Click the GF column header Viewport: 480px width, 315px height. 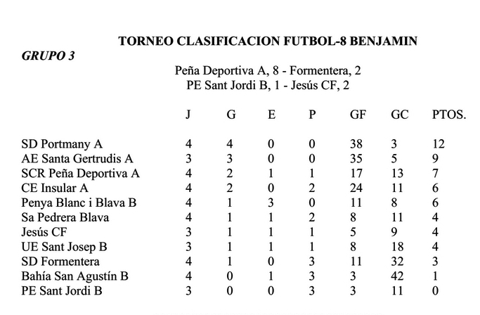click(357, 114)
